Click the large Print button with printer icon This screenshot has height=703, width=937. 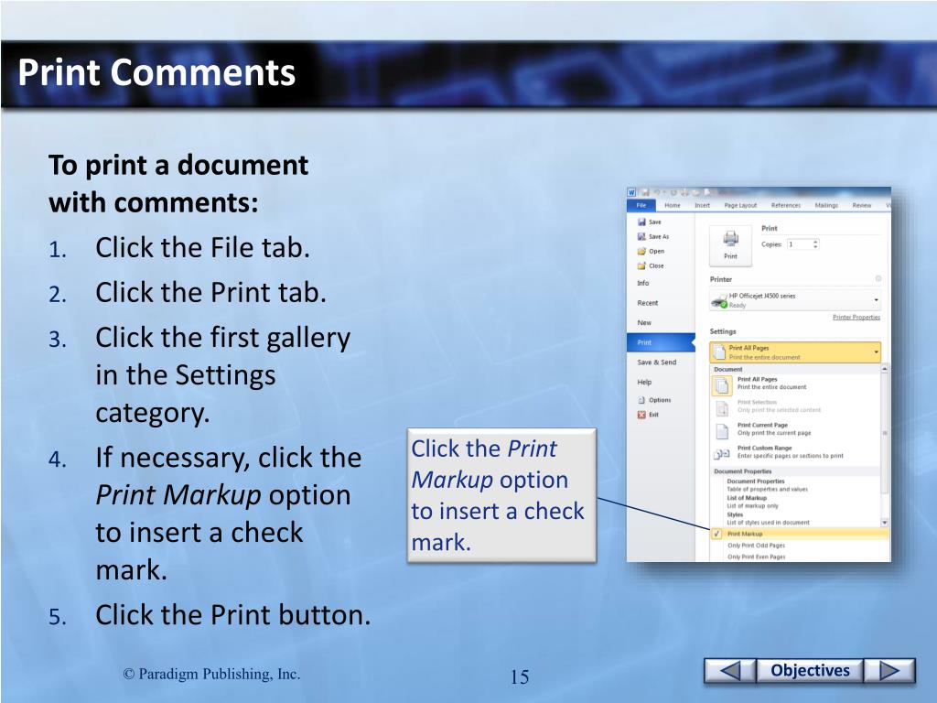[730, 245]
